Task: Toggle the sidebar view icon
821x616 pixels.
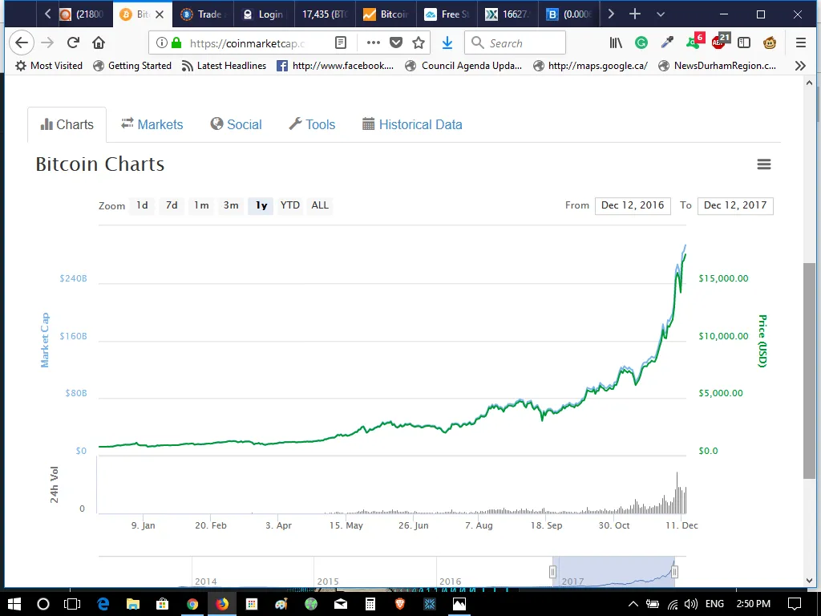Action: [x=744, y=43]
